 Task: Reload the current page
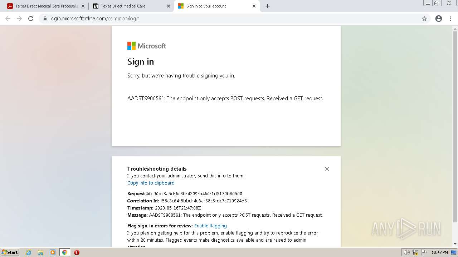31,19
